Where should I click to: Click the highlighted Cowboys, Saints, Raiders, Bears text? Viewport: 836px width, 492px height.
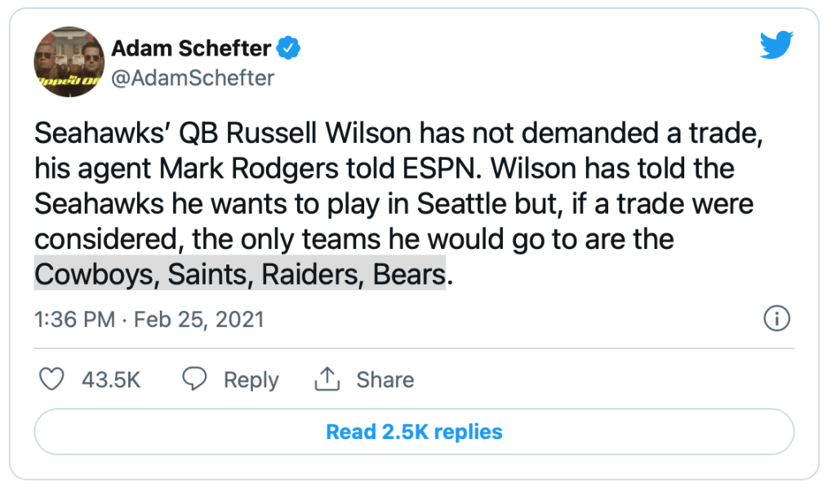pyautogui.click(x=240, y=275)
